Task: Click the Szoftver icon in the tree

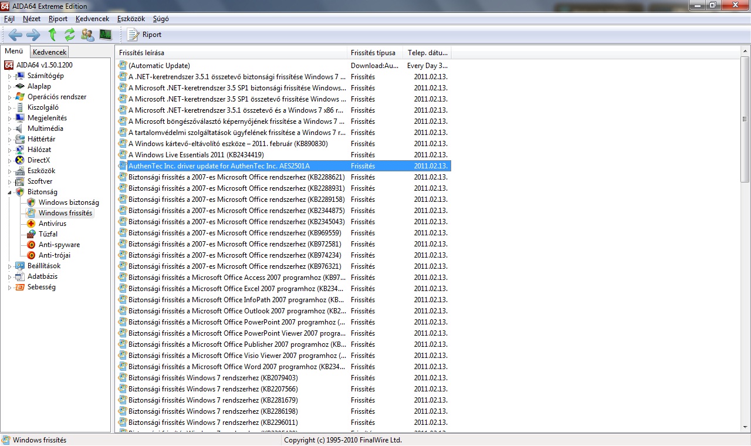Action: (x=20, y=181)
